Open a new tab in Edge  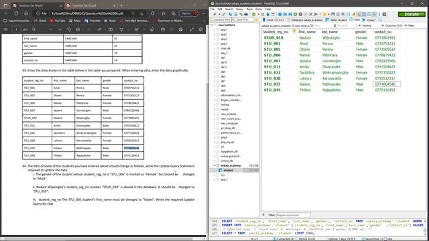(x=122, y=5)
